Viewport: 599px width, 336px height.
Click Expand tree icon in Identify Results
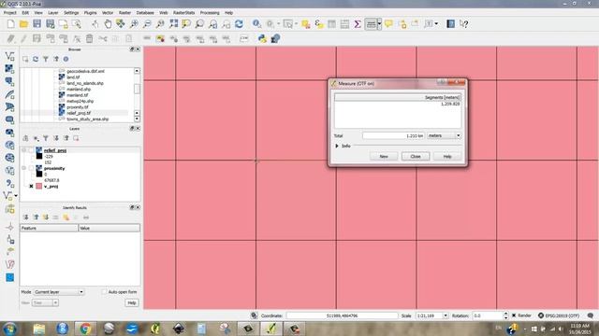tap(25, 217)
